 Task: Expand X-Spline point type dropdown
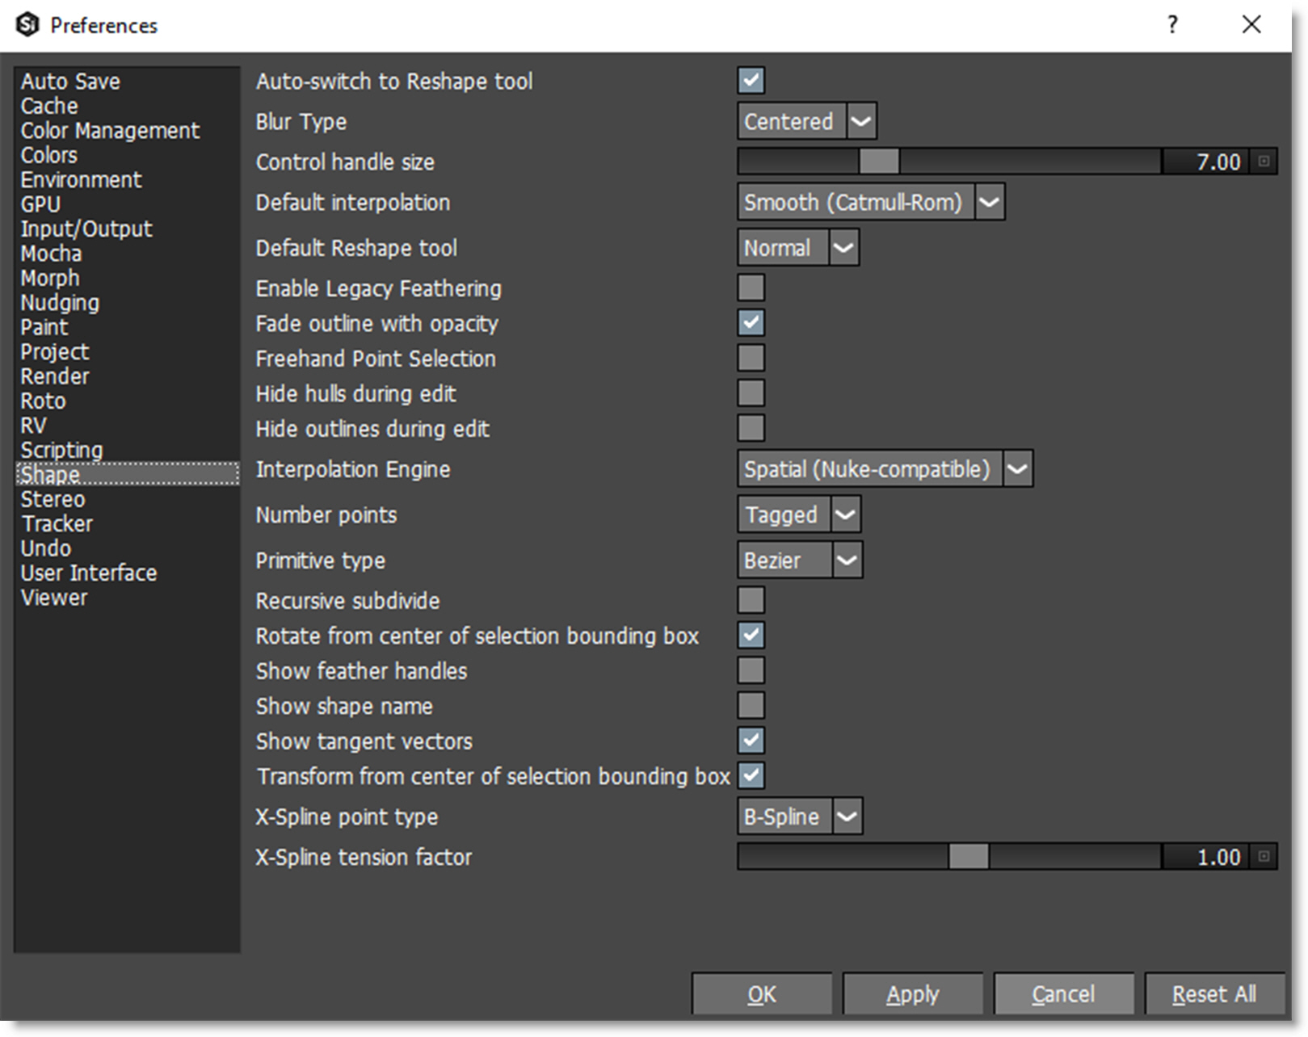pos(847,816)
